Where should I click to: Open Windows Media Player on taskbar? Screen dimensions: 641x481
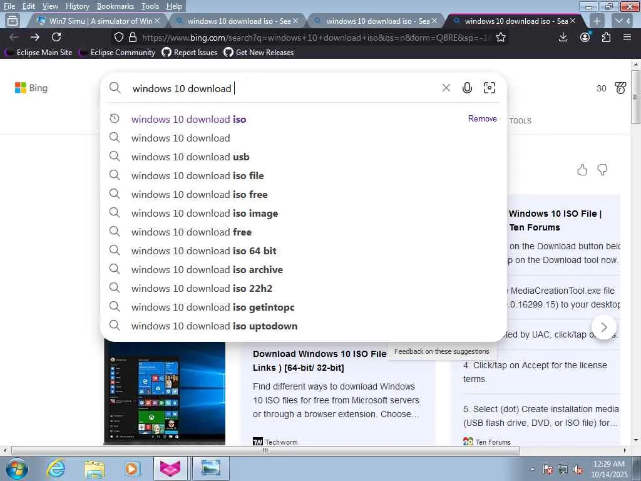point(132,468)
